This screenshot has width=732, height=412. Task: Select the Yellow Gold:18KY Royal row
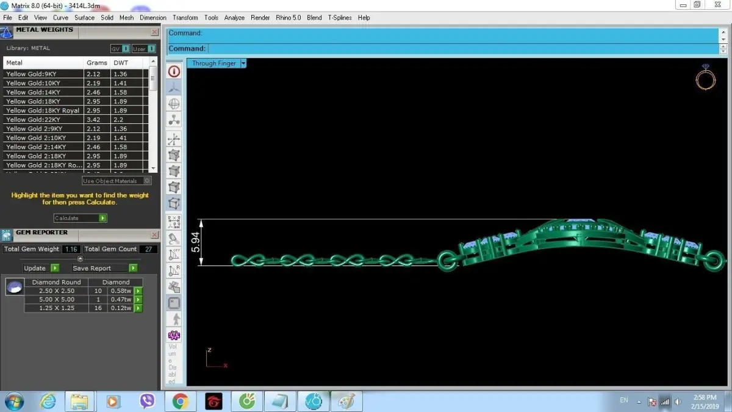(76, 110)
